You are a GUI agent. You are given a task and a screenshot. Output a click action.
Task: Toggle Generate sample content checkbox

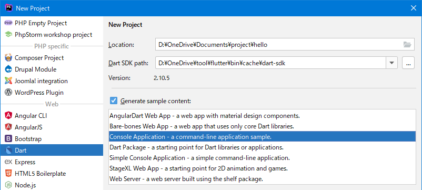114,101
